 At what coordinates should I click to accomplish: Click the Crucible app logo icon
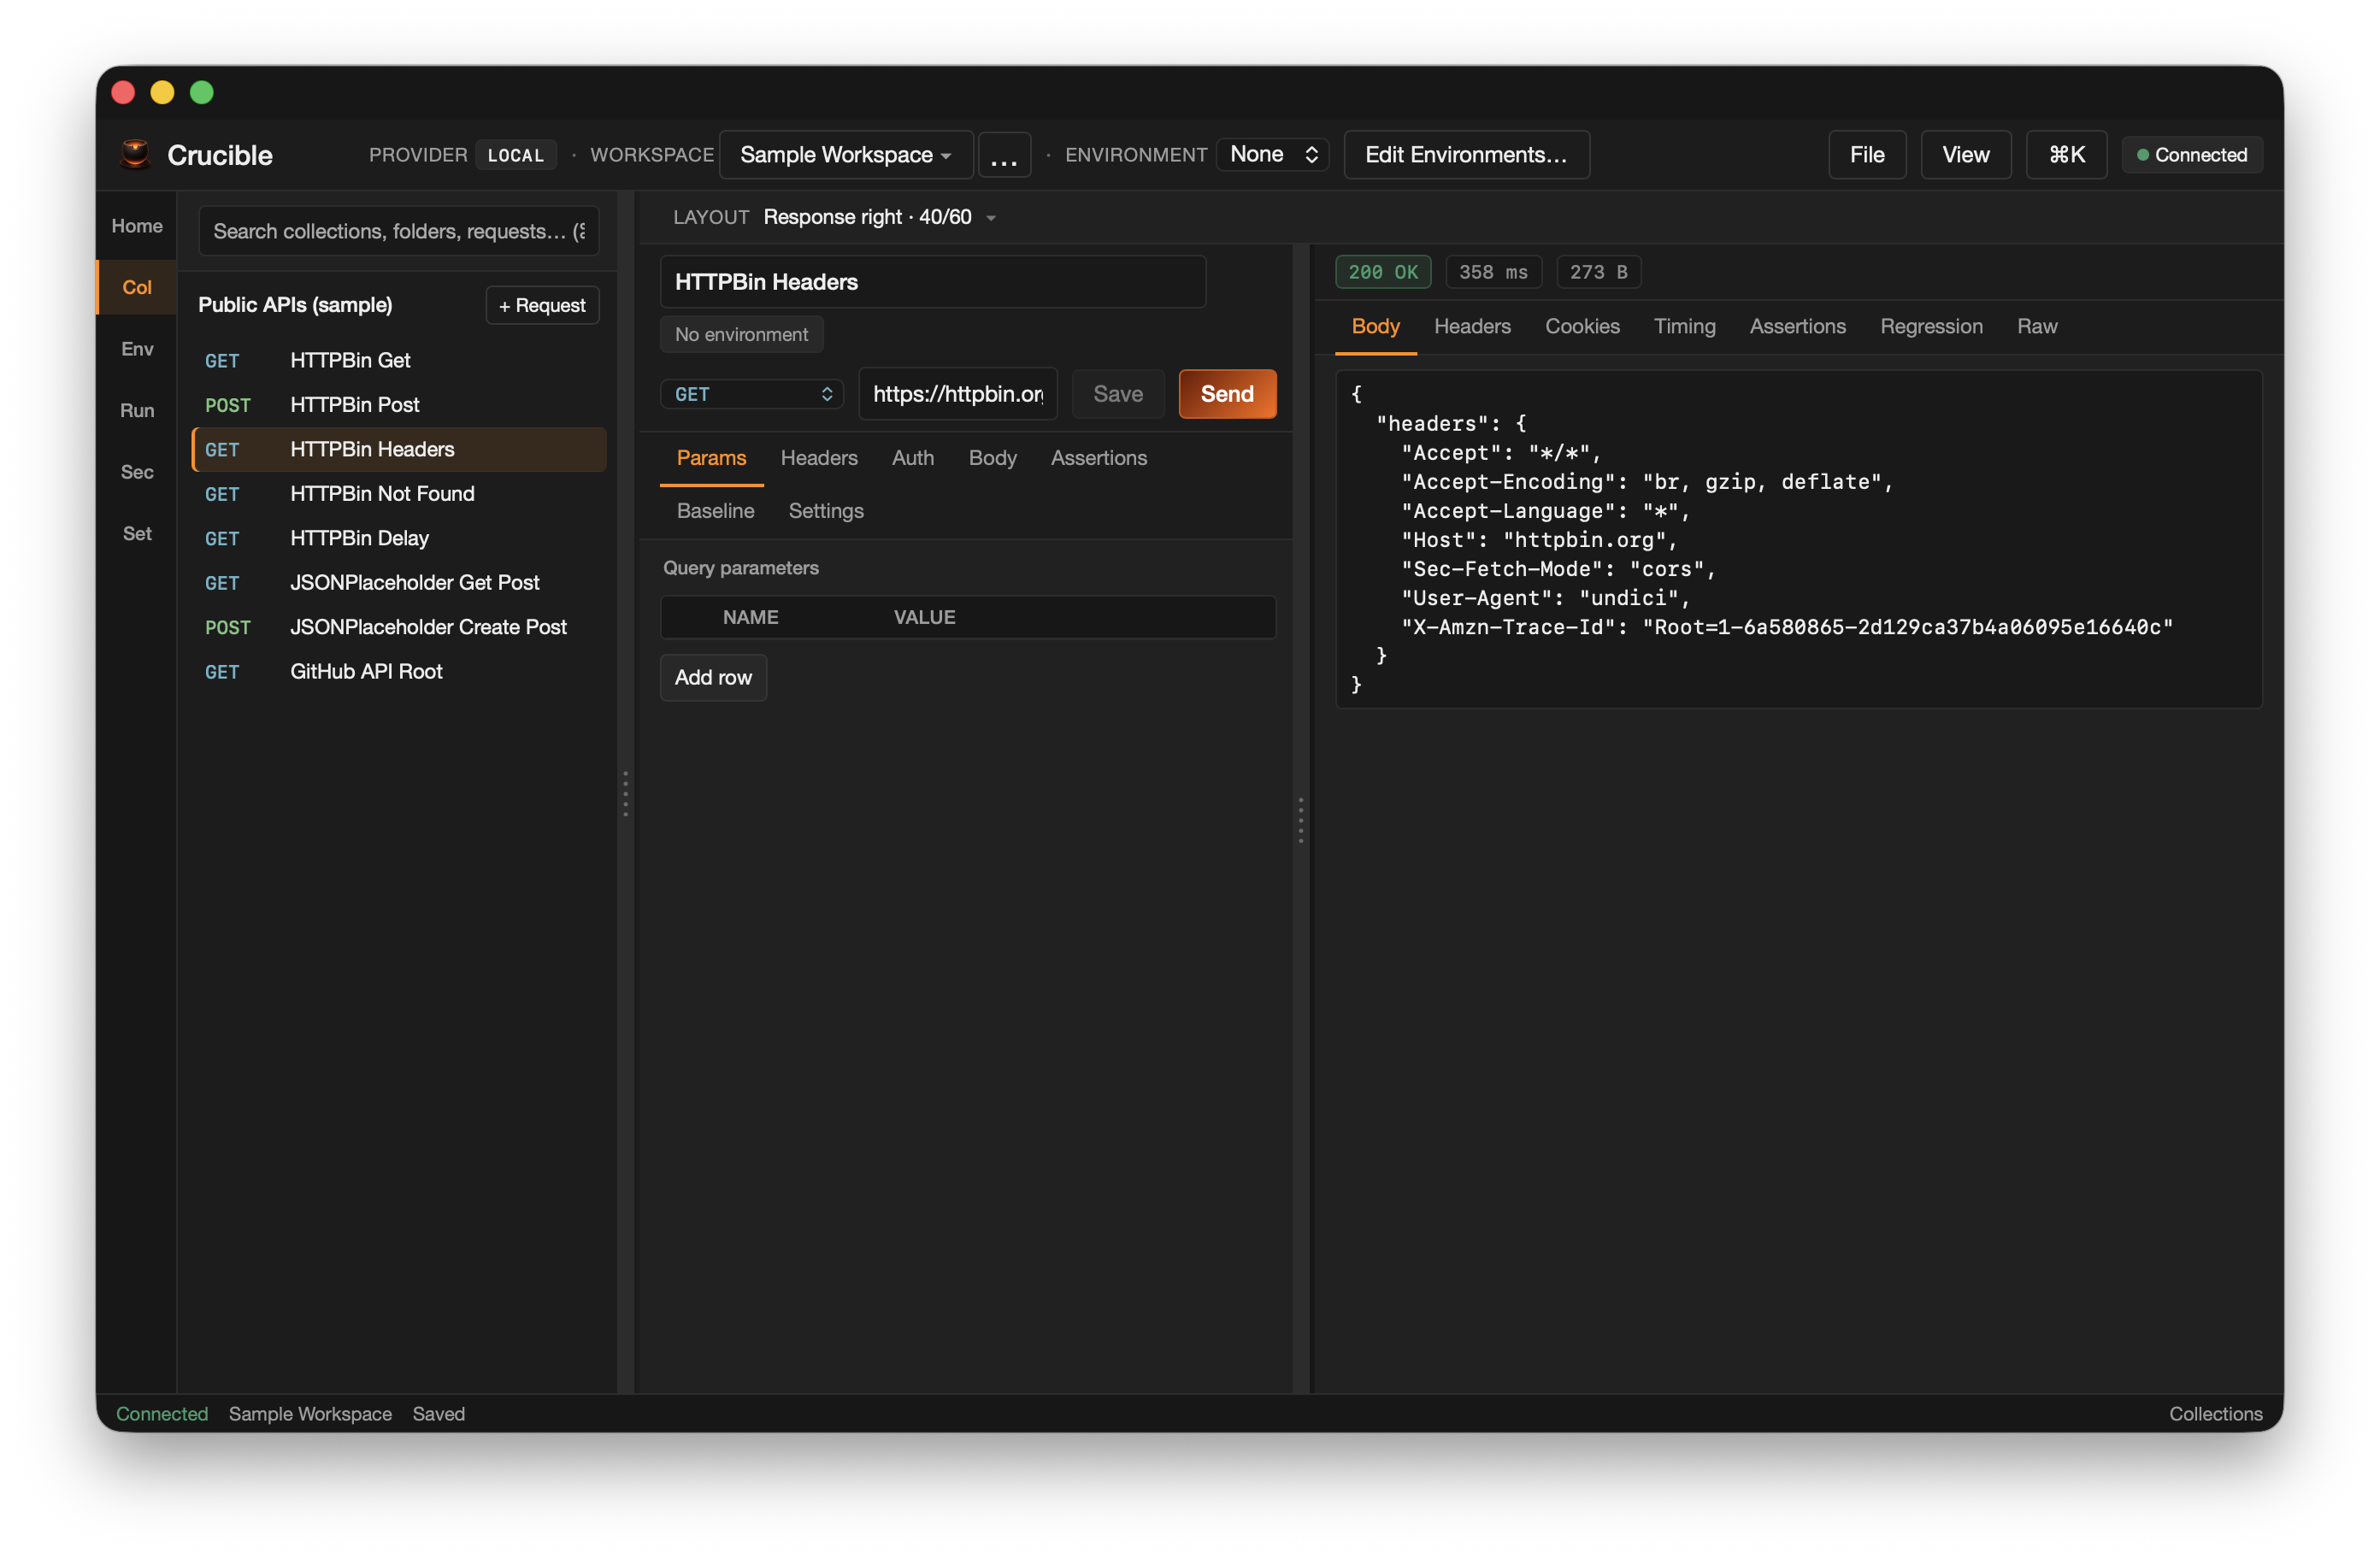pos(135,155)
